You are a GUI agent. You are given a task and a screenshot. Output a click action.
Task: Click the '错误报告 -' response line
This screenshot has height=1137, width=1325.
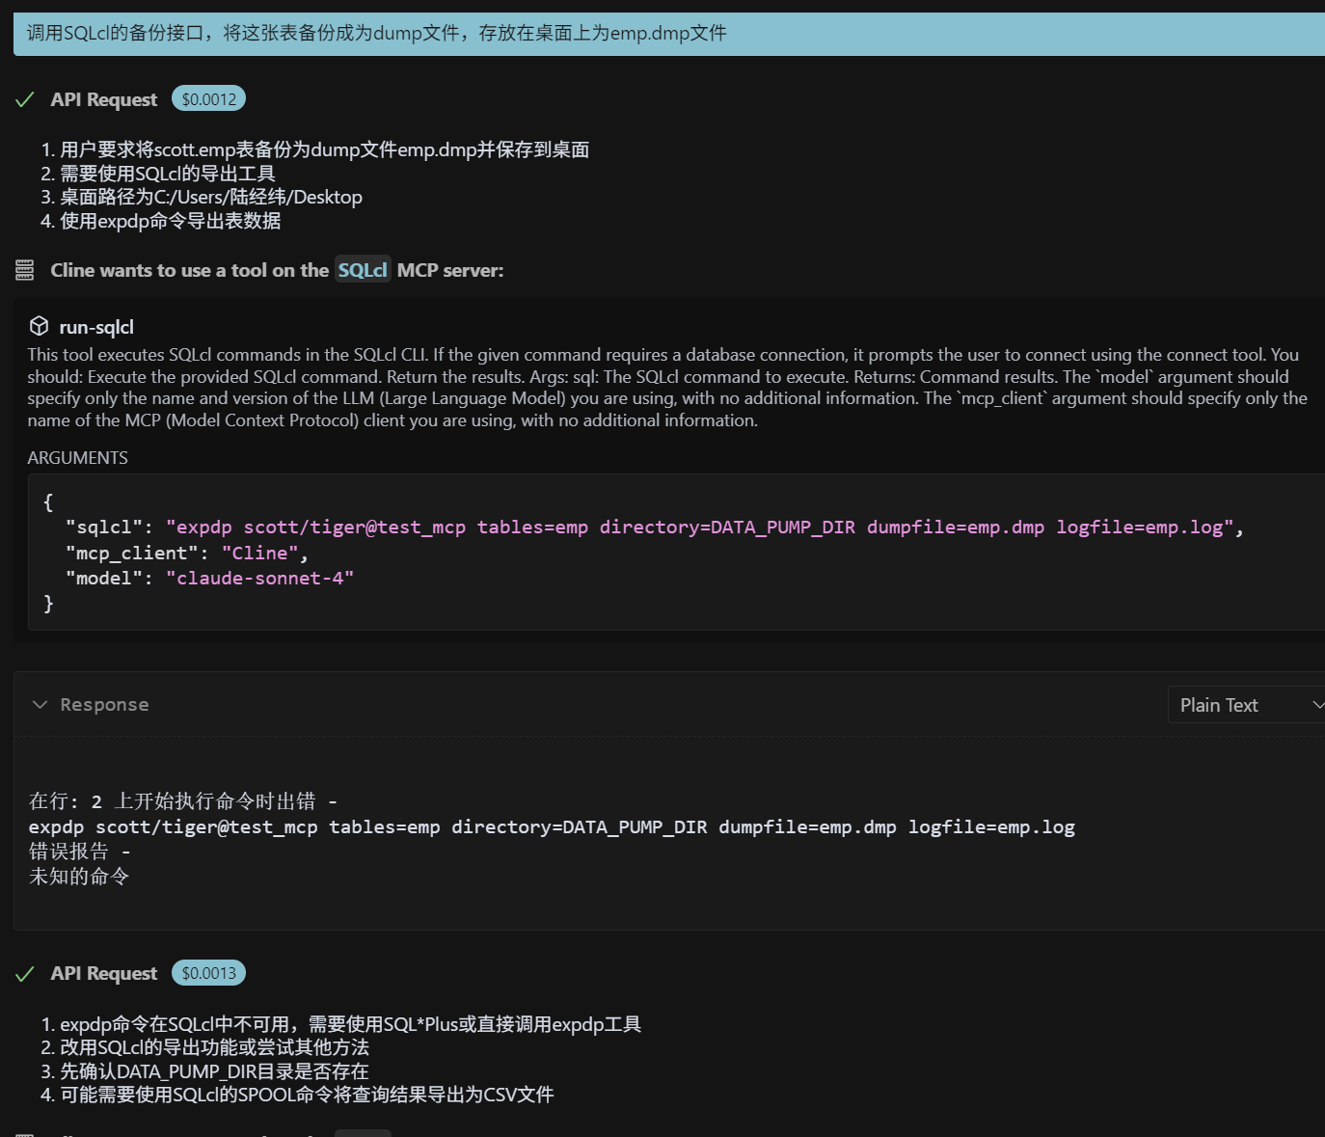[80, 852]
